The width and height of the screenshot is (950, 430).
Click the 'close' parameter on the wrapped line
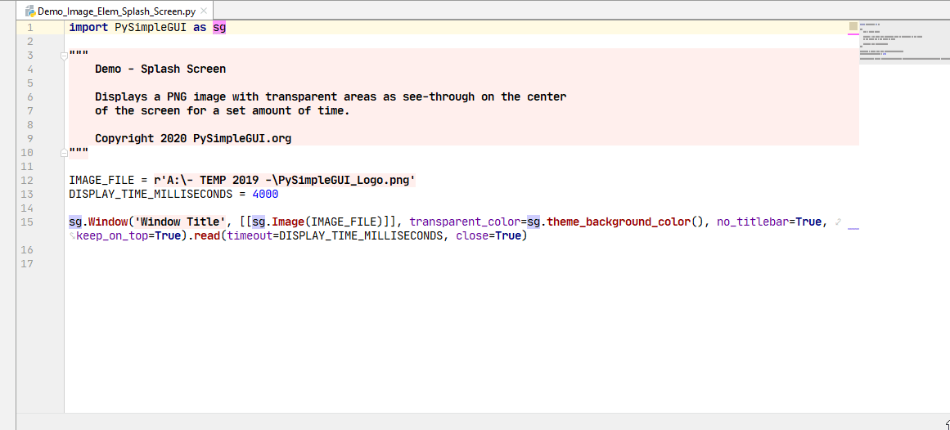(x=472, y=236)
